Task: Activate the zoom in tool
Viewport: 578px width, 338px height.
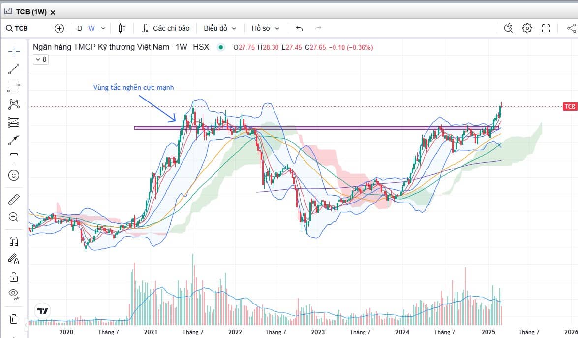Action: [14, 217]
